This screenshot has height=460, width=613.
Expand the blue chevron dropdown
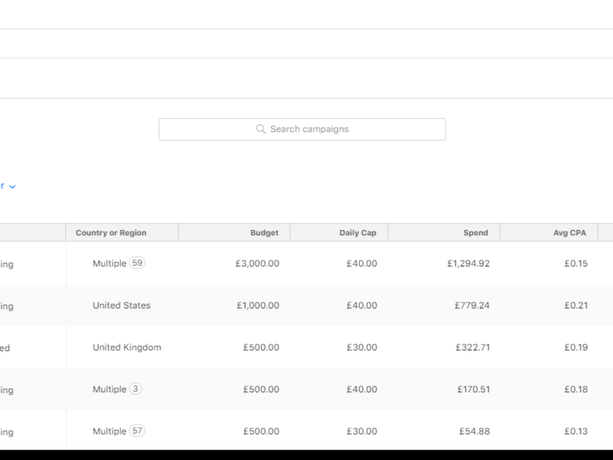click(x=12, y=186)
